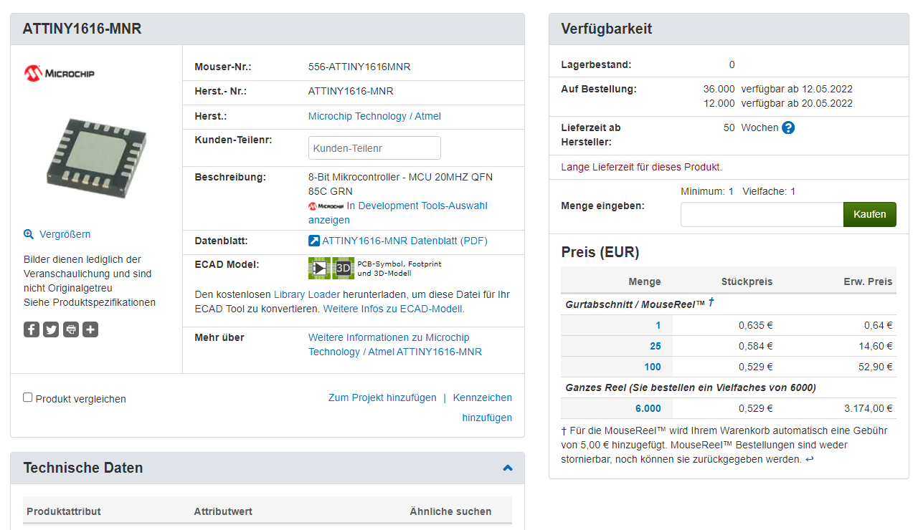Click Ähnliche suchen column header
The height and width of the screenshot is (530, 918).
point(450,511)
